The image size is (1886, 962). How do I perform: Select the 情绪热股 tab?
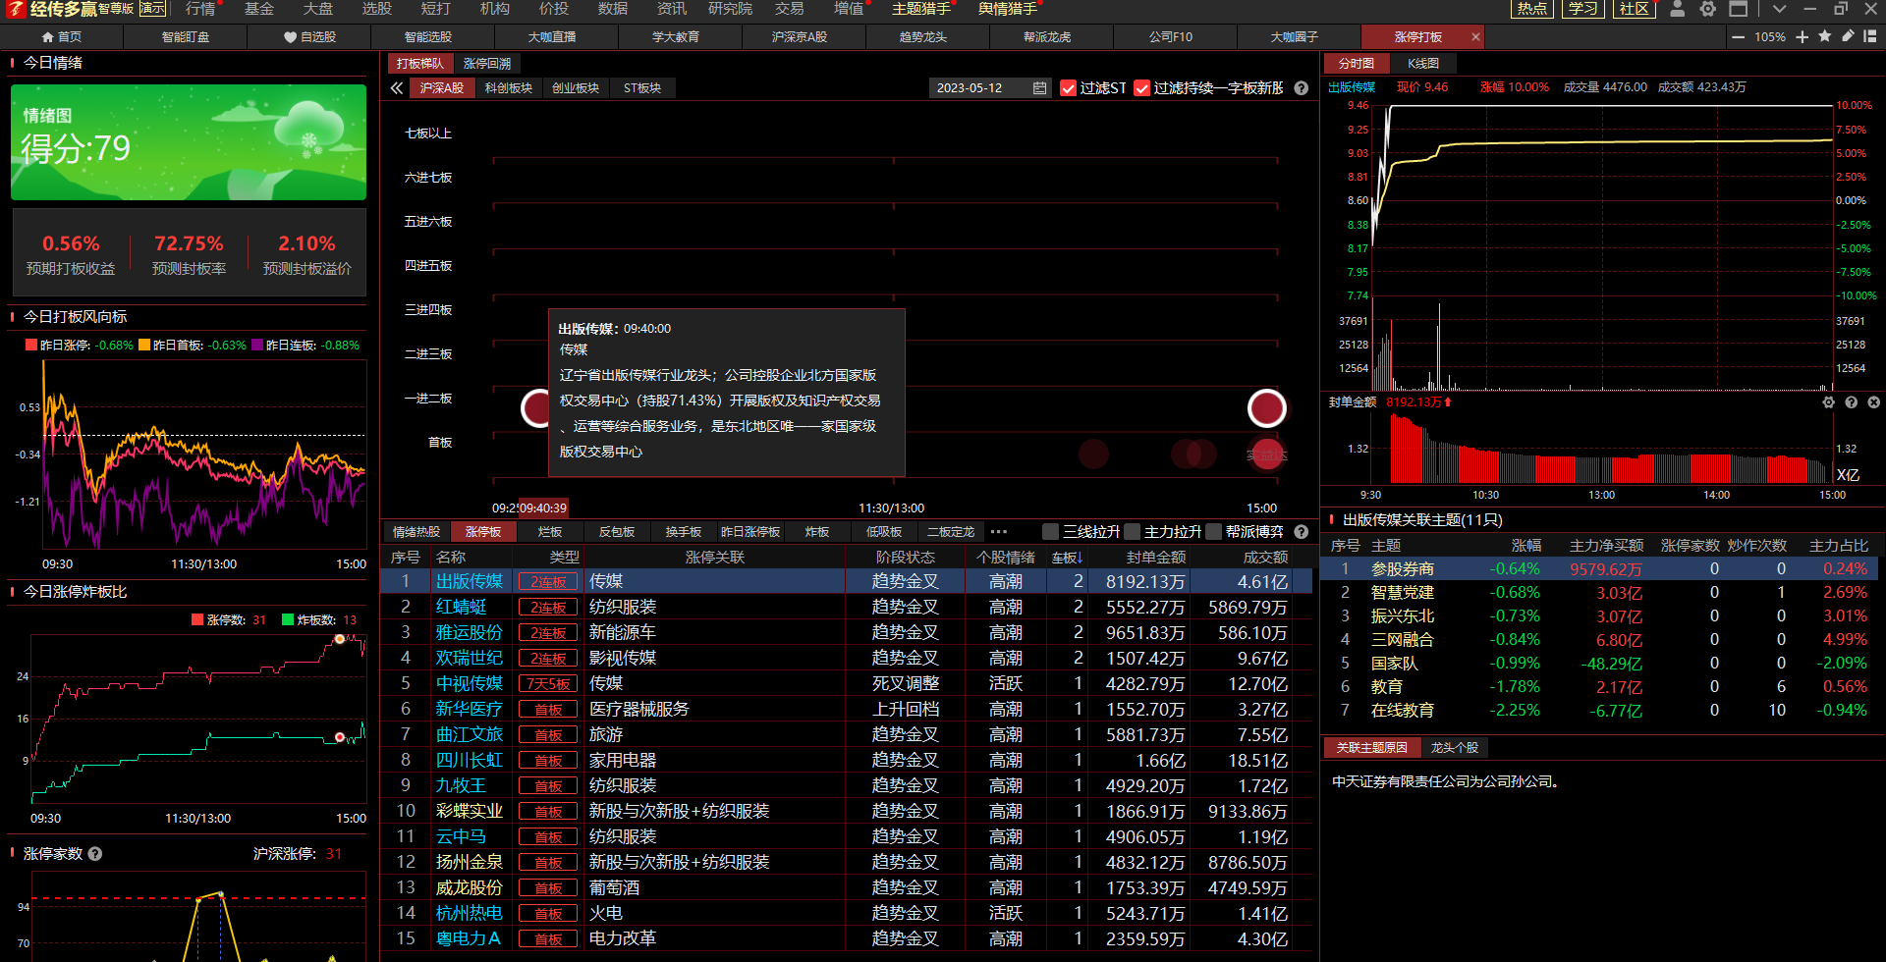tap(416, 532)
